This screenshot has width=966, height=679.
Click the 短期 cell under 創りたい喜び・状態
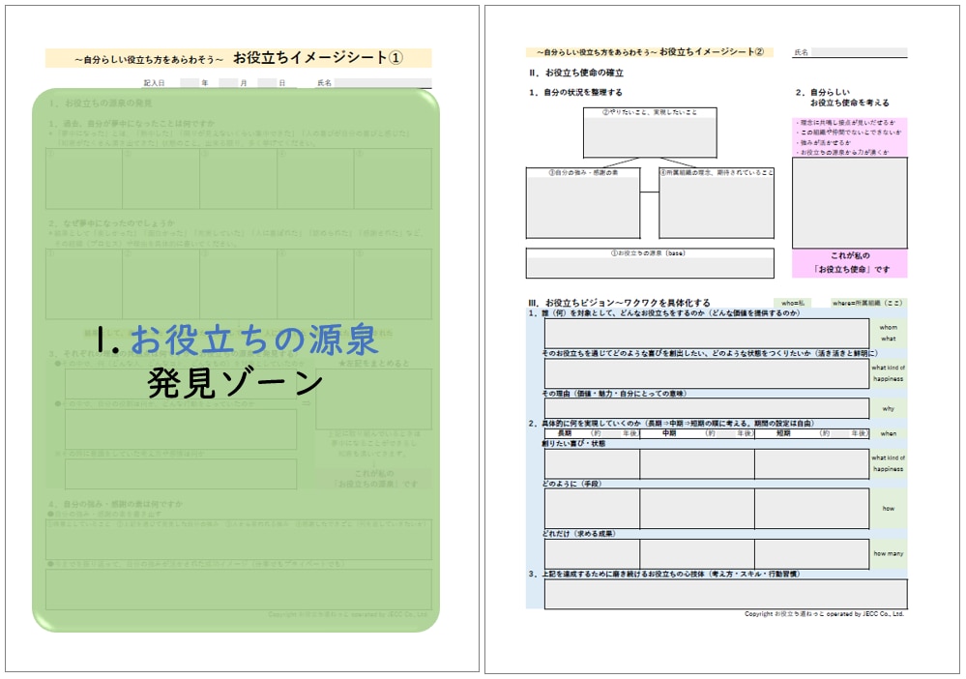coord(812,464)
